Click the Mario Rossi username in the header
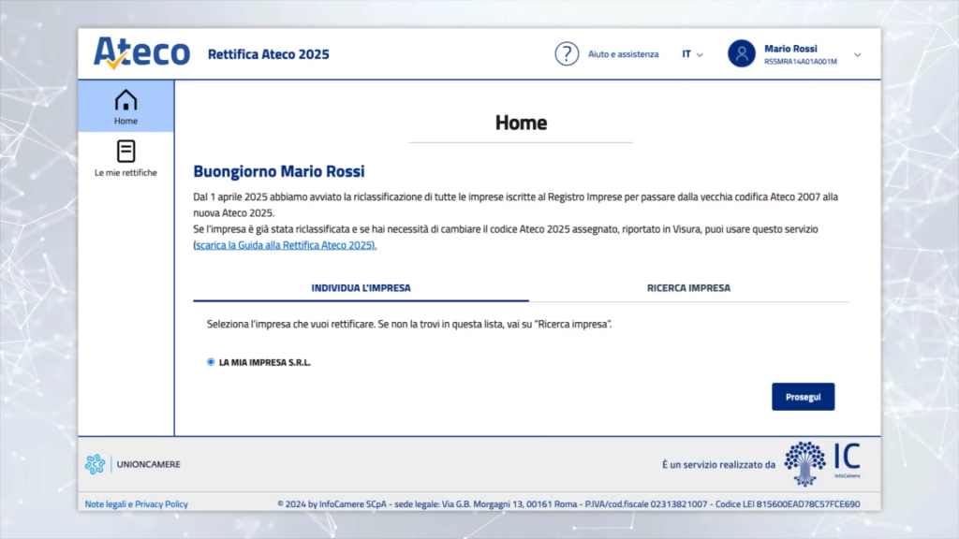Image resolution: width=959 pixels, height=539 pixels. click(790, 48)
